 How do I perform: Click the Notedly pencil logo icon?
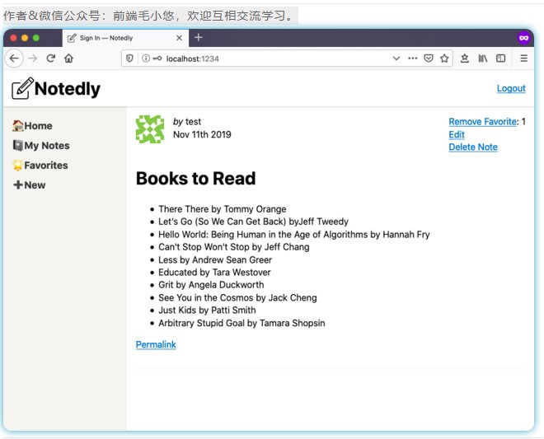coord(22,88)
